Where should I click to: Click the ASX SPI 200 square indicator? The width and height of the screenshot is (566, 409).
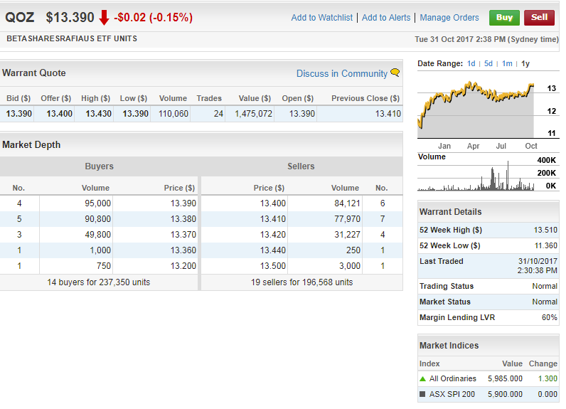(422, 394)
